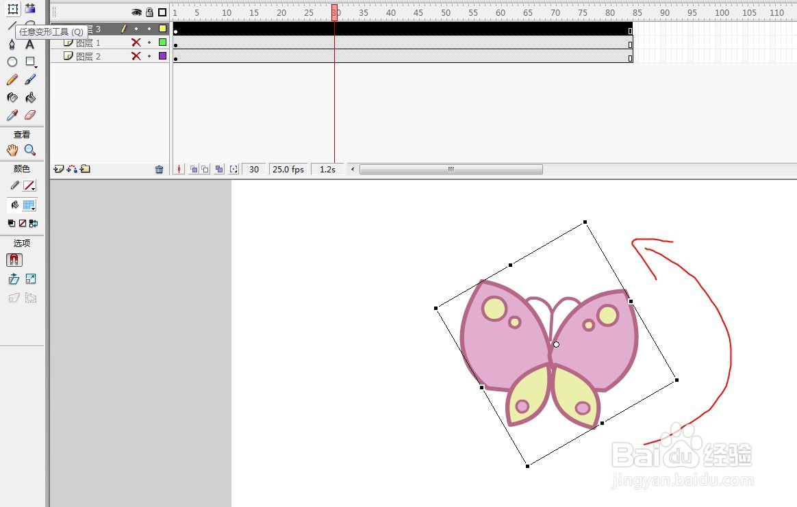This screenshot has height=507, width=797.
Task: Click the current frame field showing 30
Action: point(254,169)
